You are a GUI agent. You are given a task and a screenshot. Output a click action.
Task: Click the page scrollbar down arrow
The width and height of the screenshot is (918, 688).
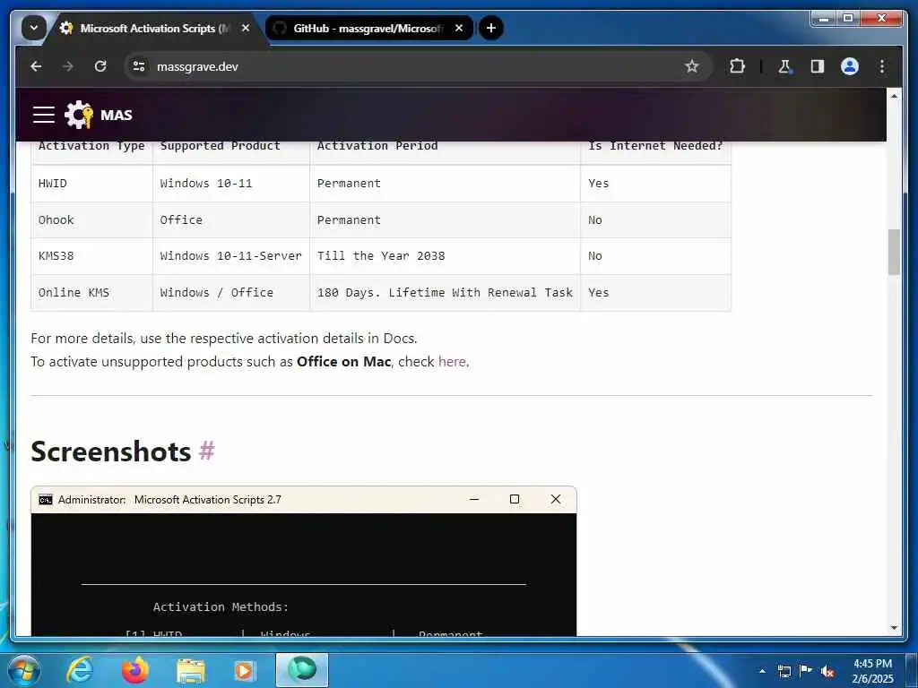(x=894, y=628)
